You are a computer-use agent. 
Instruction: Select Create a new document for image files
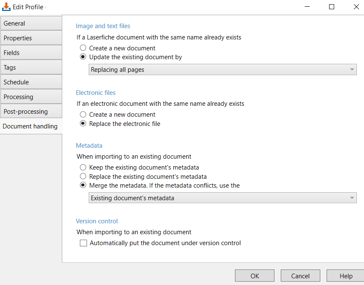[83, 48]
